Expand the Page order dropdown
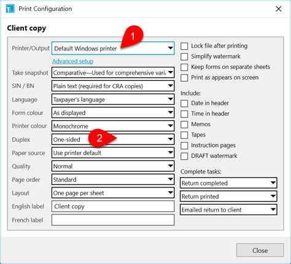The width and height of the screenshot is (291, 264). pyautogui.click(x=113, y=179)
